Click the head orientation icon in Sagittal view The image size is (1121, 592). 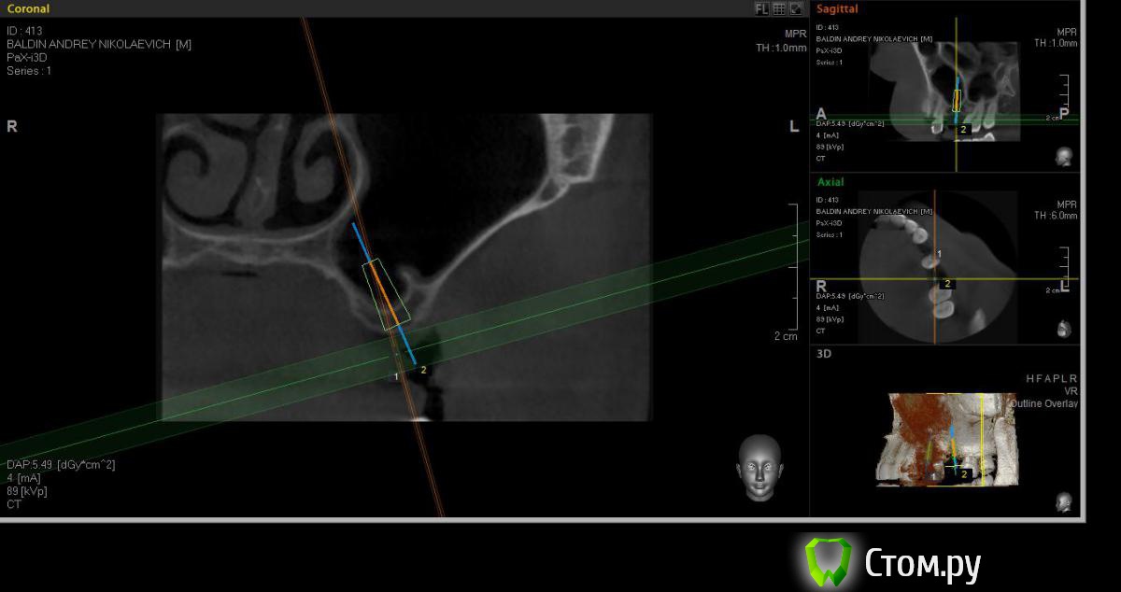coord(1064,157)
